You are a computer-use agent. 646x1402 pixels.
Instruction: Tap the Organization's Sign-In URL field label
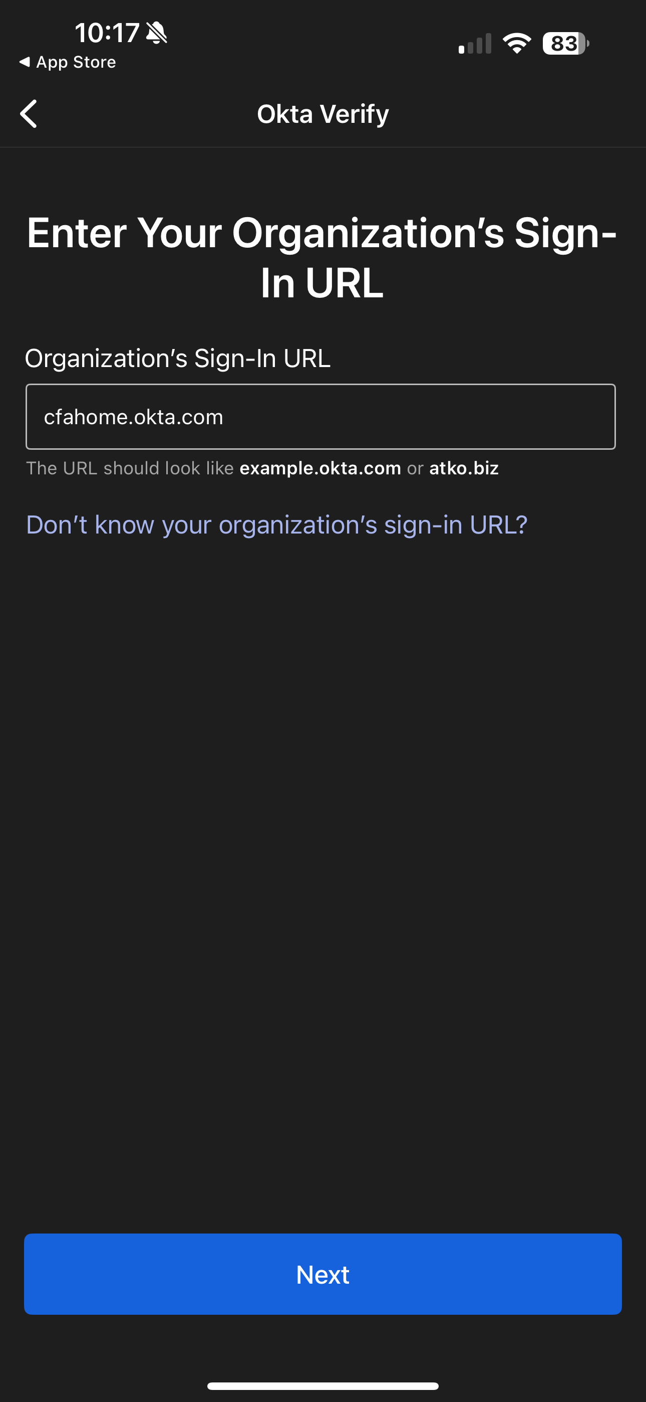tap(178, 358)
